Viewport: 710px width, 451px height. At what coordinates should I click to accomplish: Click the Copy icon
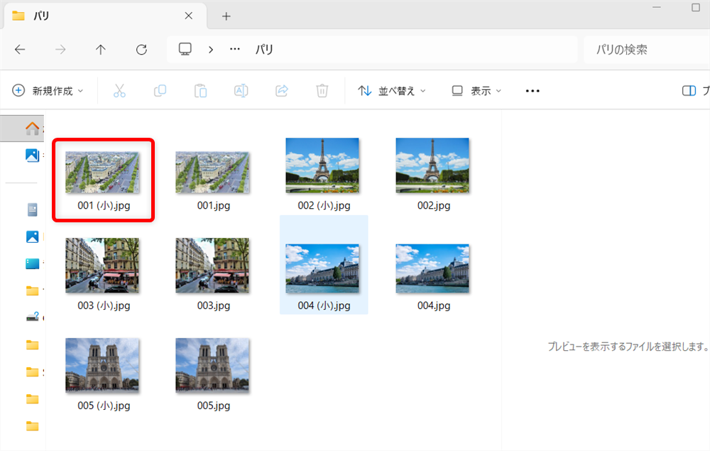[x=160, y=90]
